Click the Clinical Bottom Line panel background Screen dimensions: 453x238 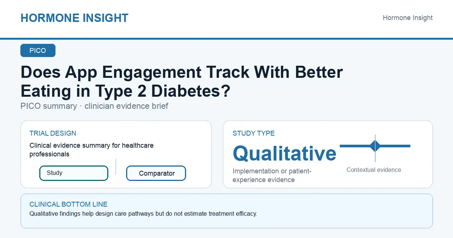point(226,223)
